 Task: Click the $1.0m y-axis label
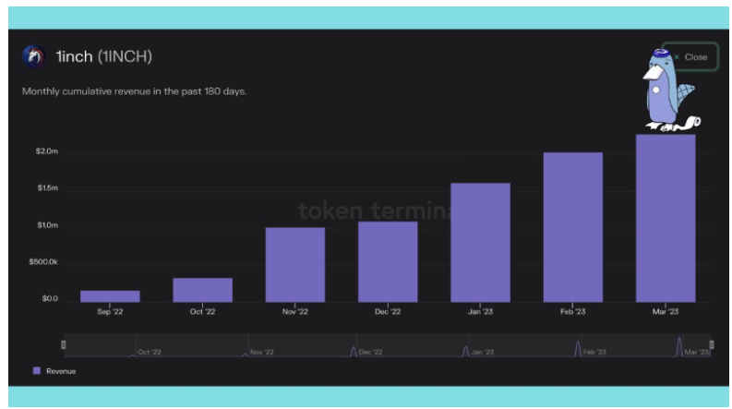pyautogui.click(x=48, y=225)
